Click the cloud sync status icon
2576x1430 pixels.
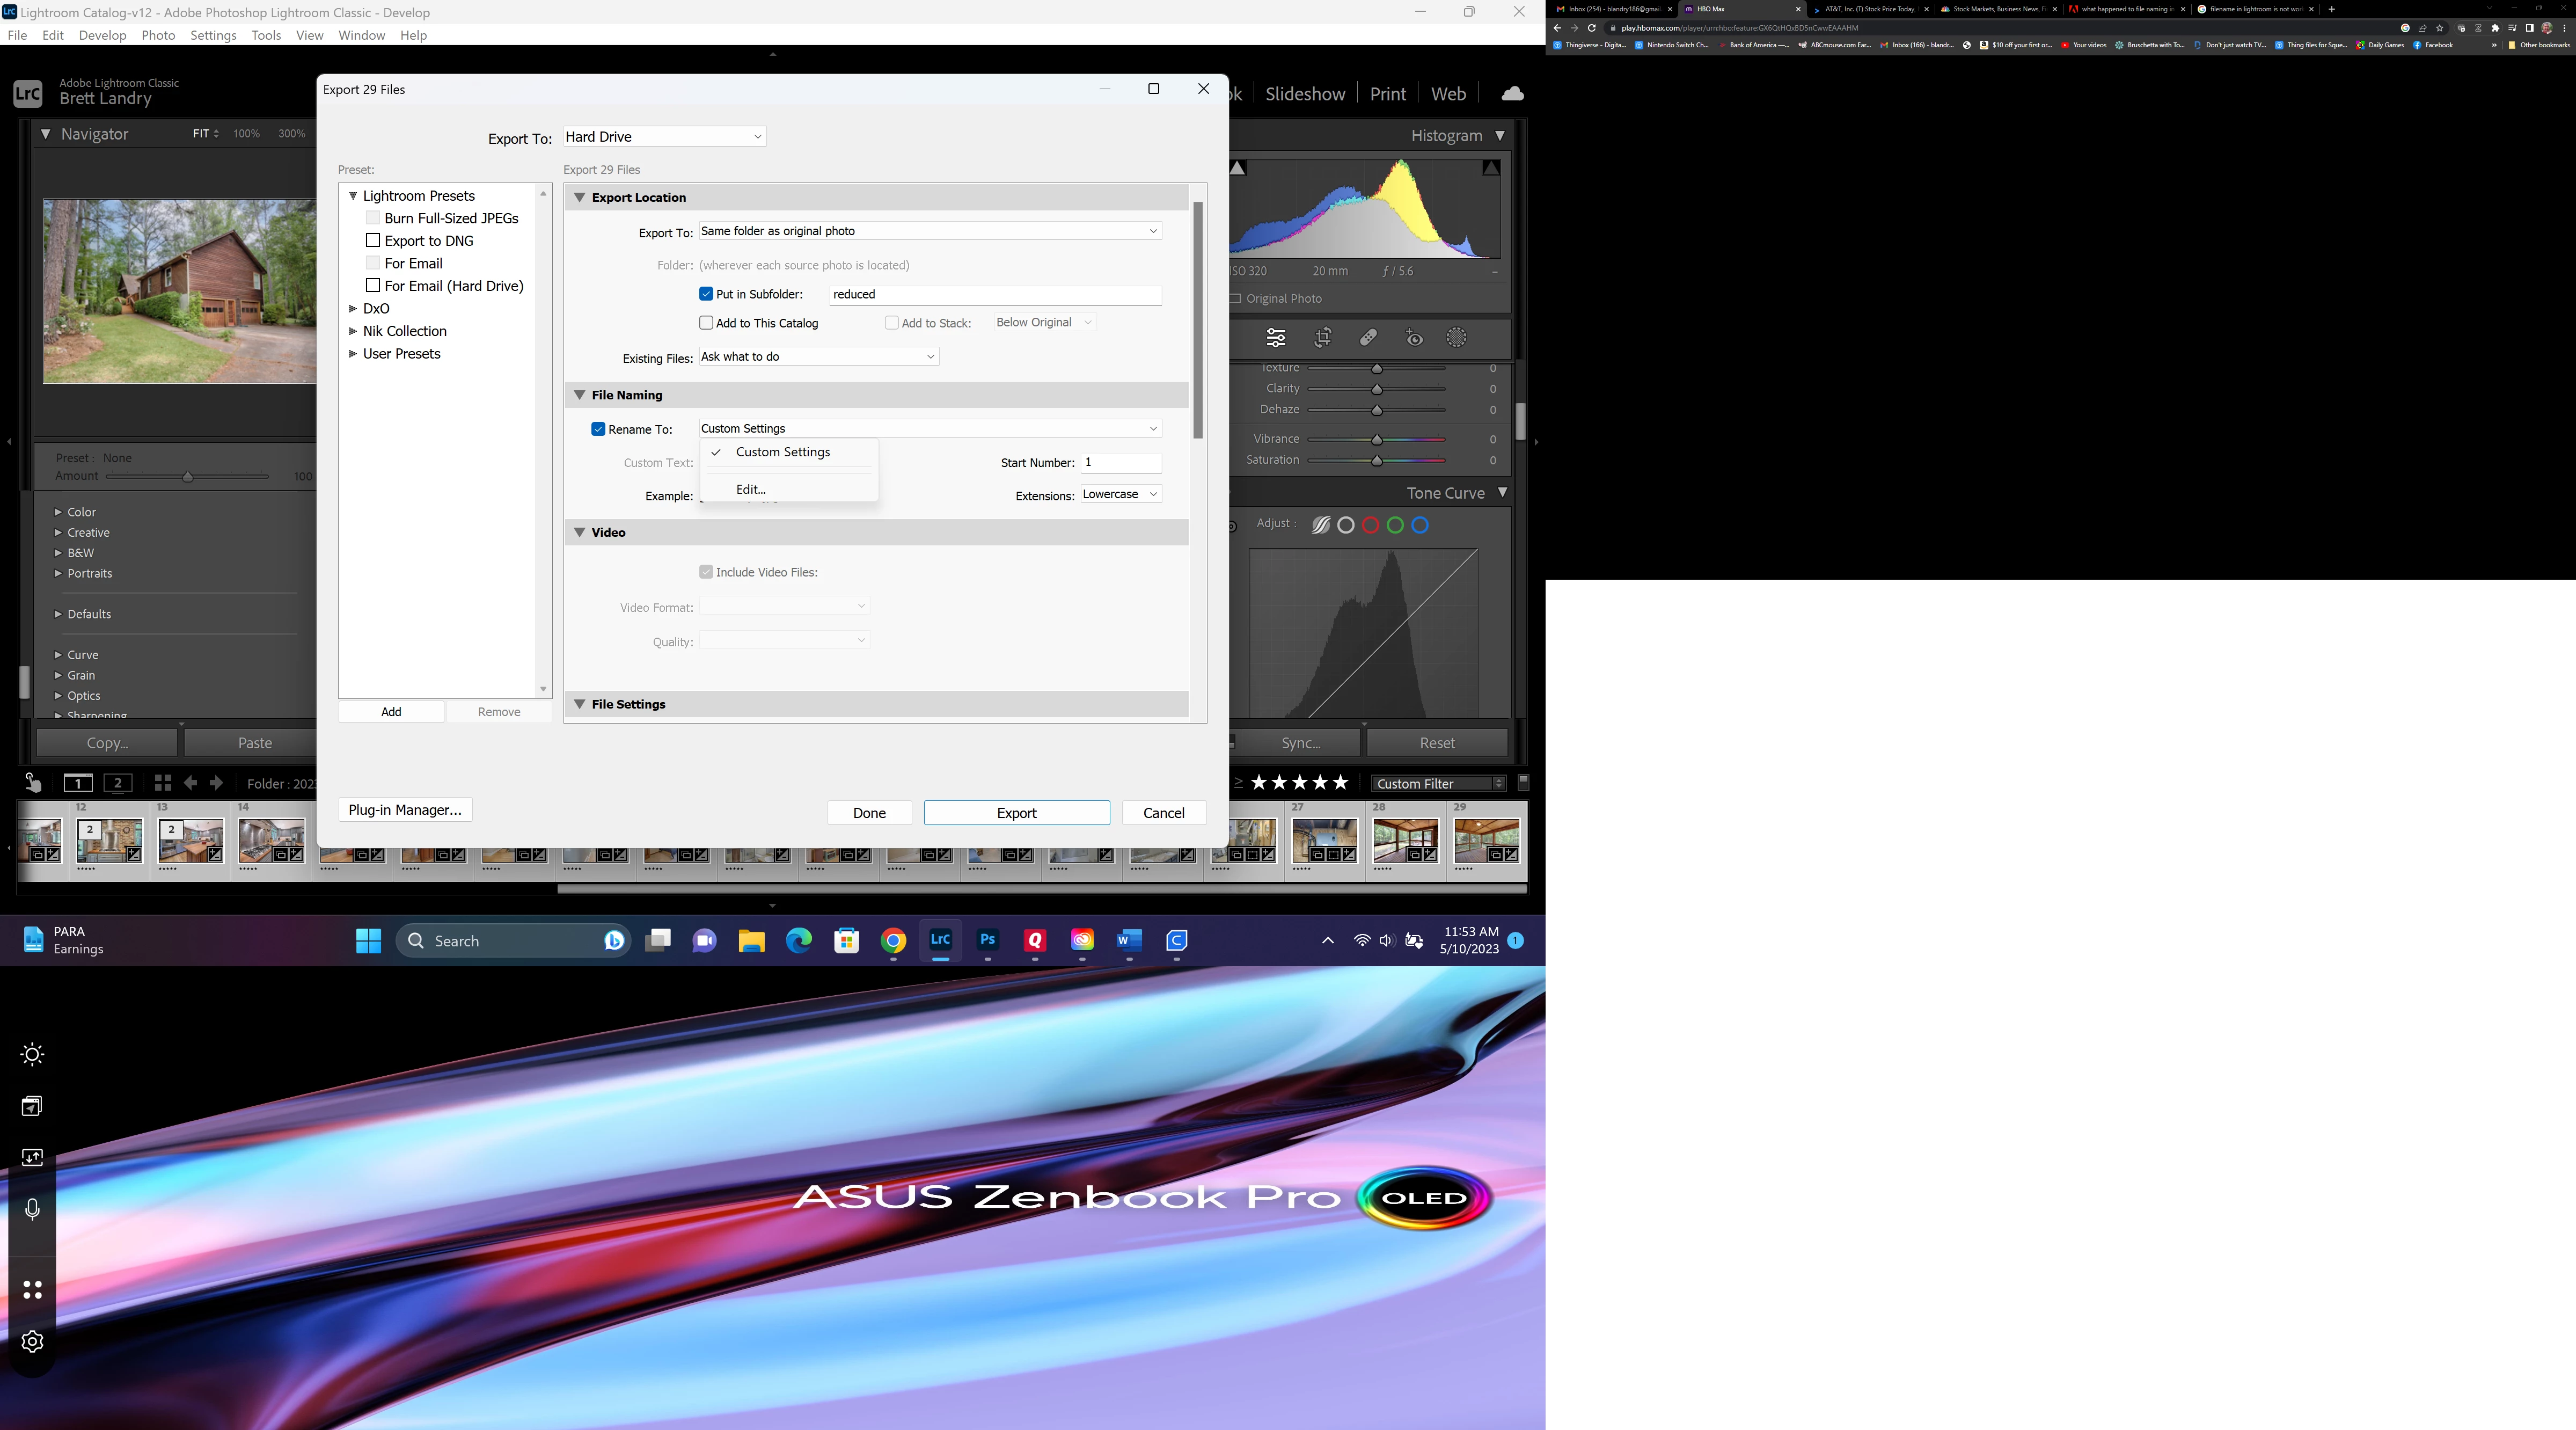click(1512, 94)
